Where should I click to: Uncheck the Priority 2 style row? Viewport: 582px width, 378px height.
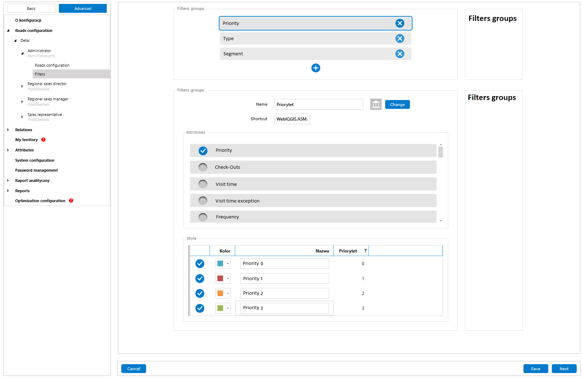pyautogui.click(x=200, y=293)
